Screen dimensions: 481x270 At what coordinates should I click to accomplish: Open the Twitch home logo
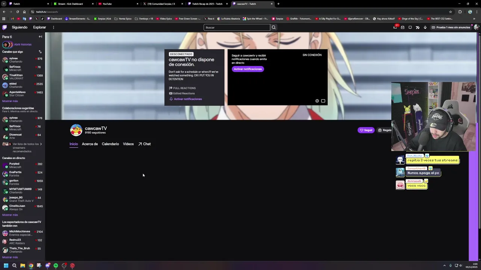click(x=5, y=27)
